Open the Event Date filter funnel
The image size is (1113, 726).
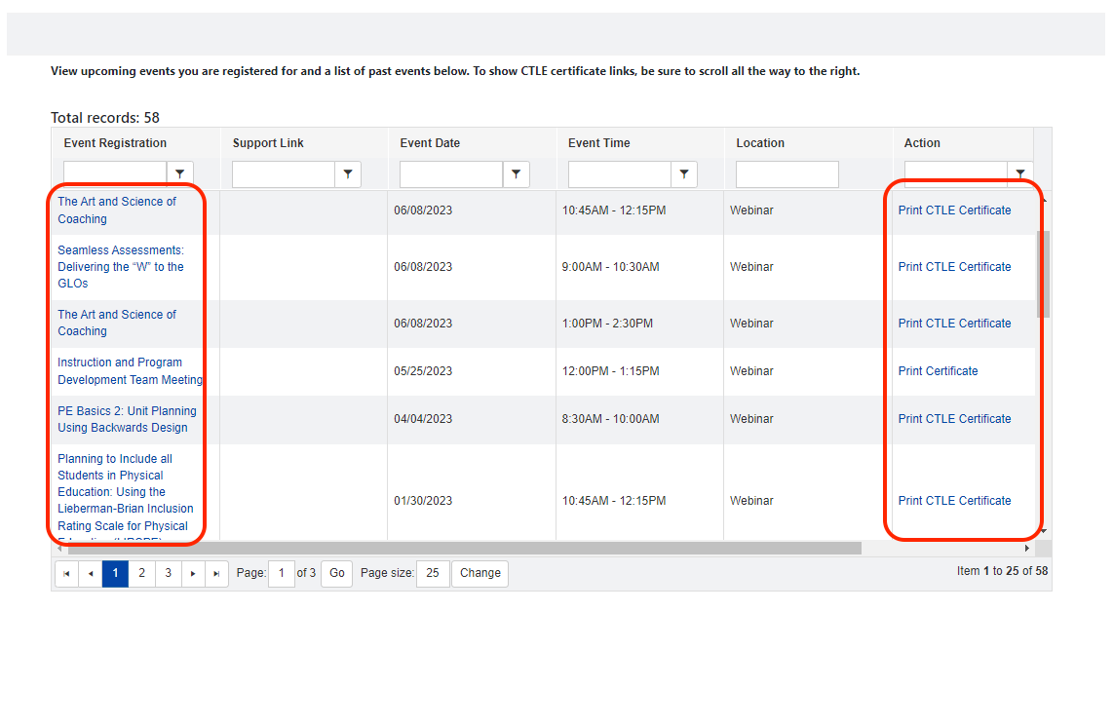point(517,173)
